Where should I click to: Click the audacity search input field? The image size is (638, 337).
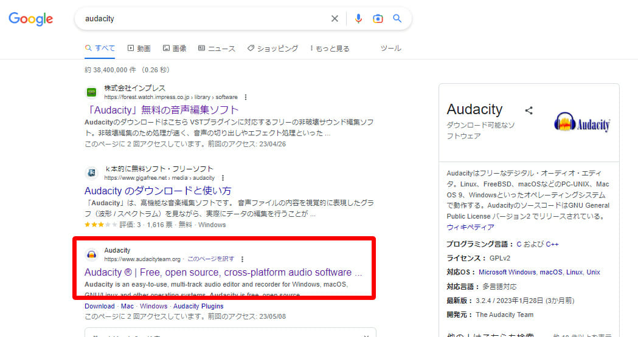click(204, 19)
